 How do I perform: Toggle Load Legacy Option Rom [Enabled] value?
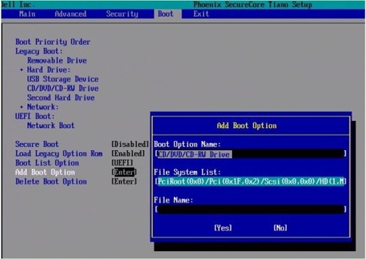point(128,154)
